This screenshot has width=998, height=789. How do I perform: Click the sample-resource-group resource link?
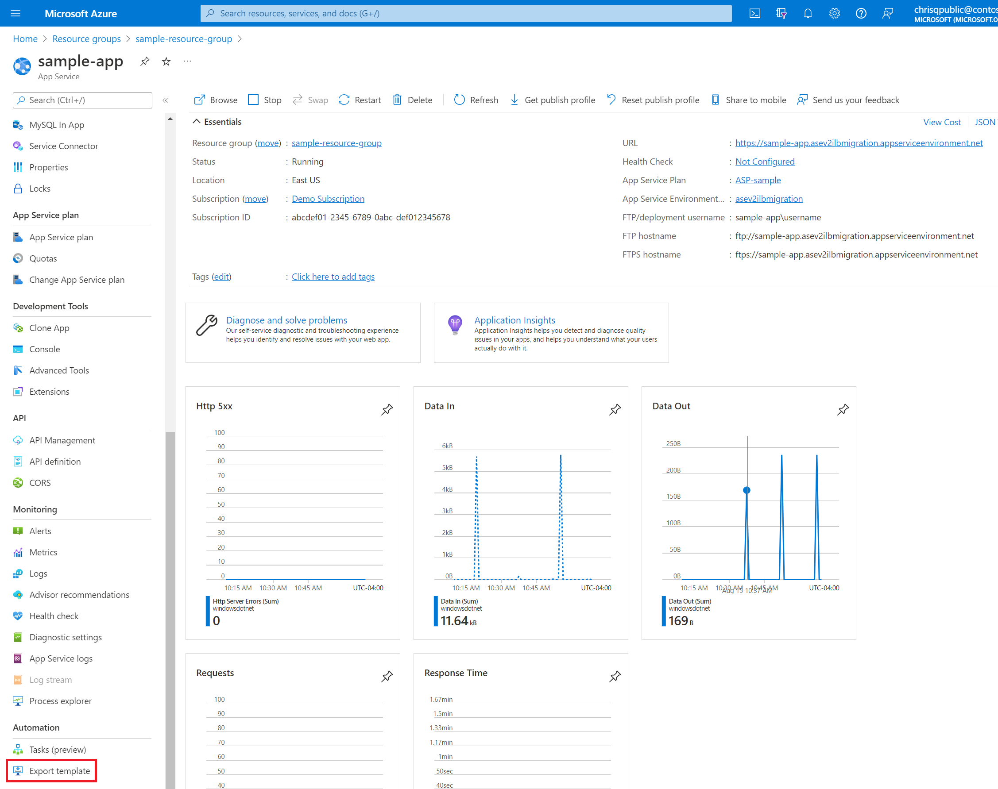click(337, 143)
